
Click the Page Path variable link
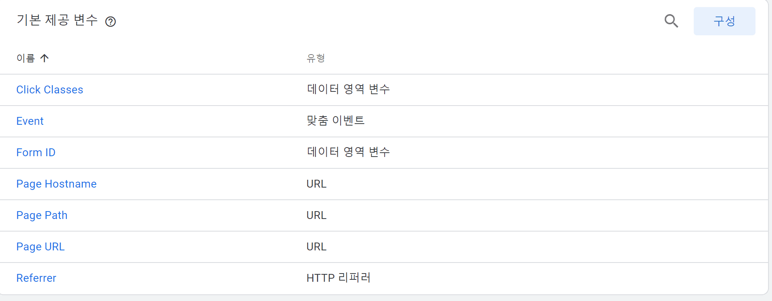[42, 215]
